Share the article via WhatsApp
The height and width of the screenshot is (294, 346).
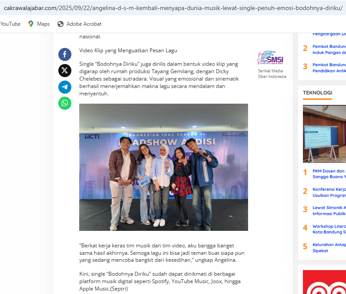click(65, 103)
